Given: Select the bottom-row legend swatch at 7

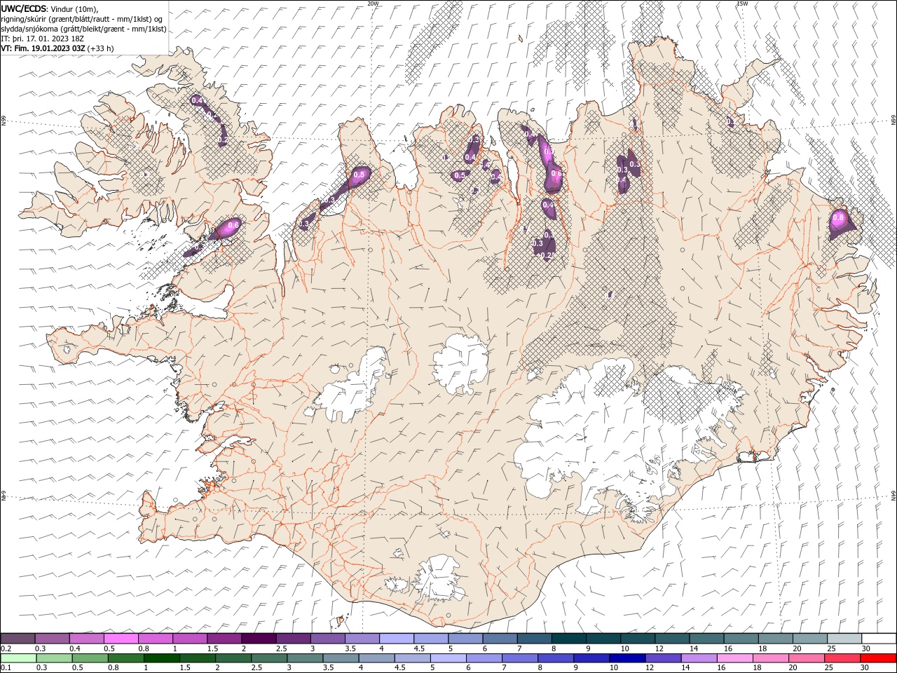Looking at the screenshot, I should click(x=520, y=658).
